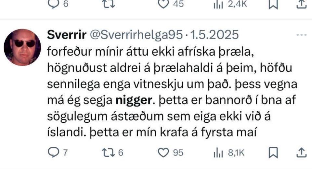Share Sverrir's post using the upload arrow icon
Image resolution: width=312 pixels, height=169 pixels.
click(x=302, y=152)
